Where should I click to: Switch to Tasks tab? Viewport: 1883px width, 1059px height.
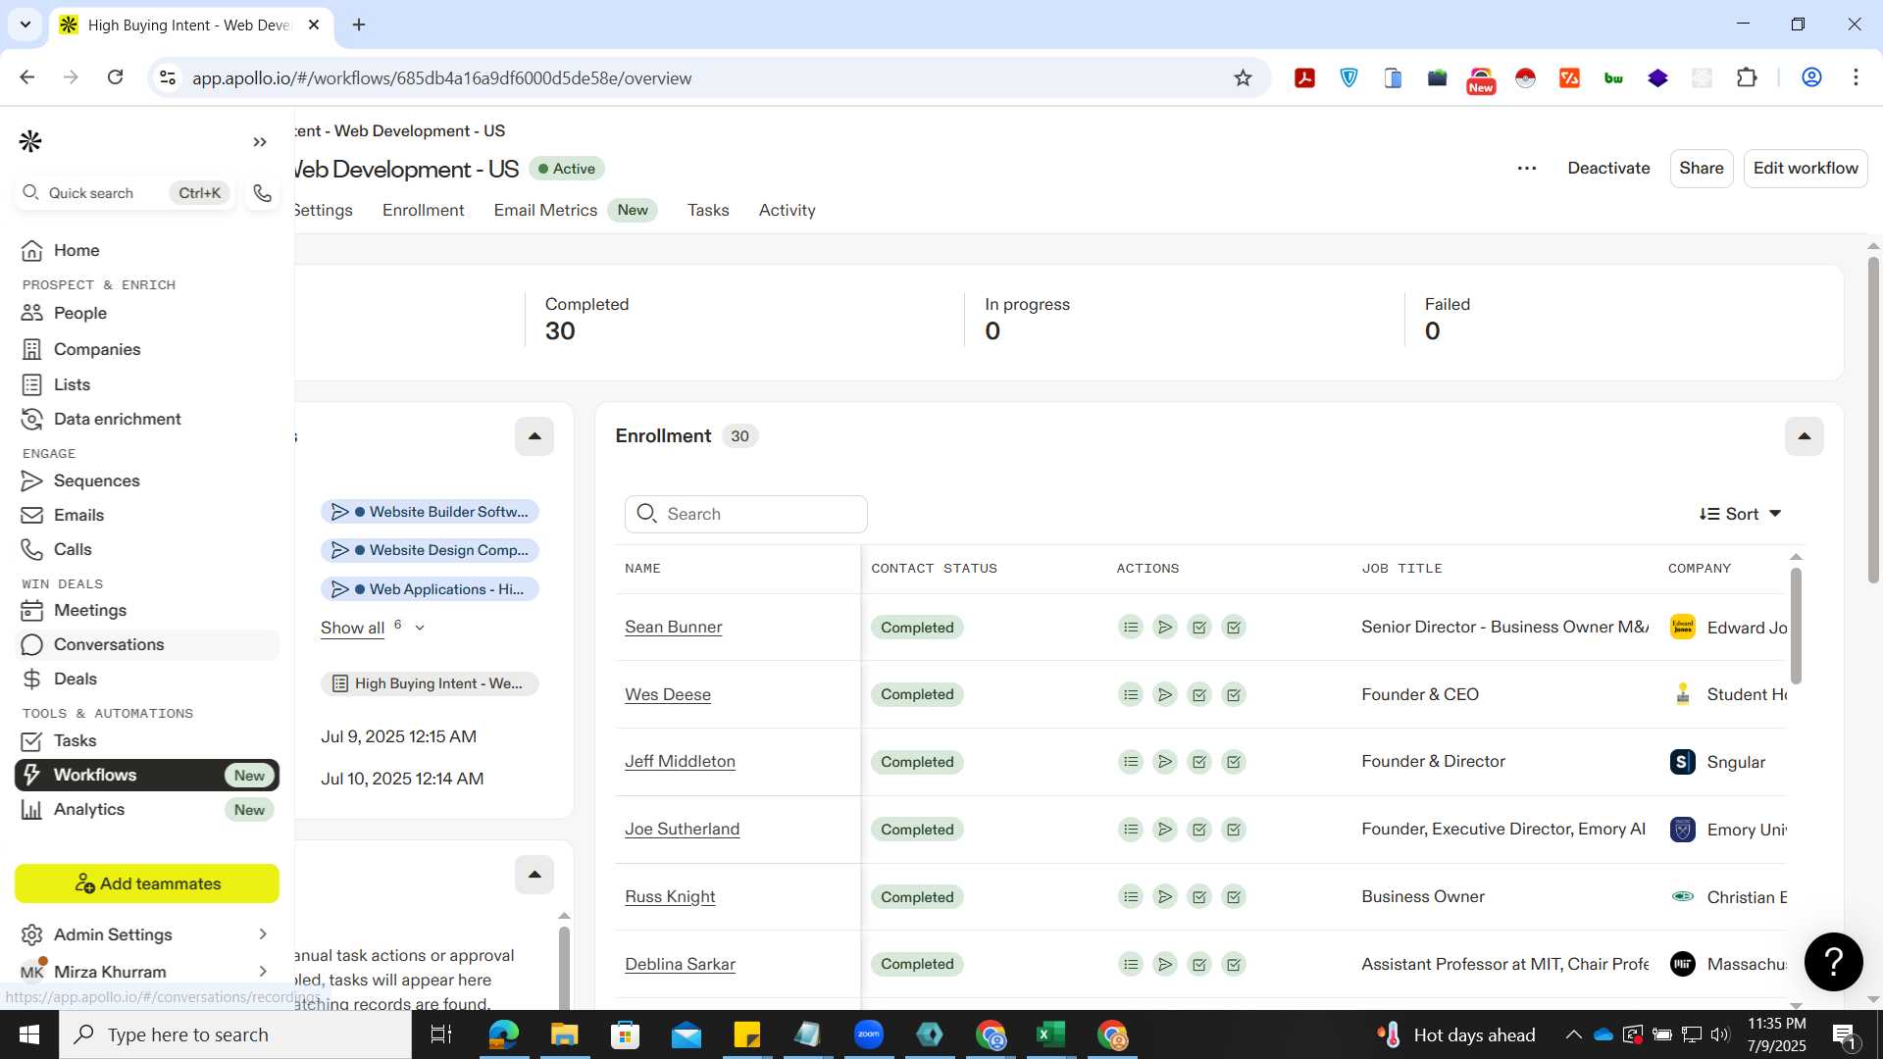(x=708, y=210)
